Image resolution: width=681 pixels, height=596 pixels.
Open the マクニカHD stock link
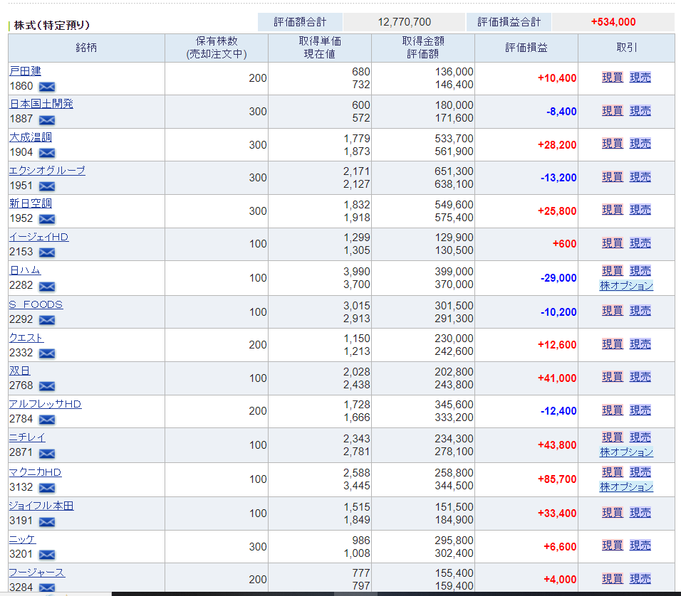click(35, 472)
